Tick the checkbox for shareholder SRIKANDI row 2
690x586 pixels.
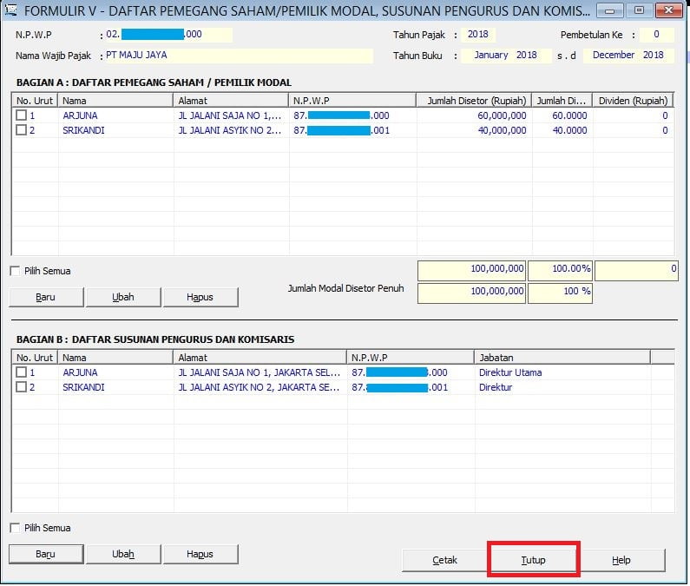21,130
